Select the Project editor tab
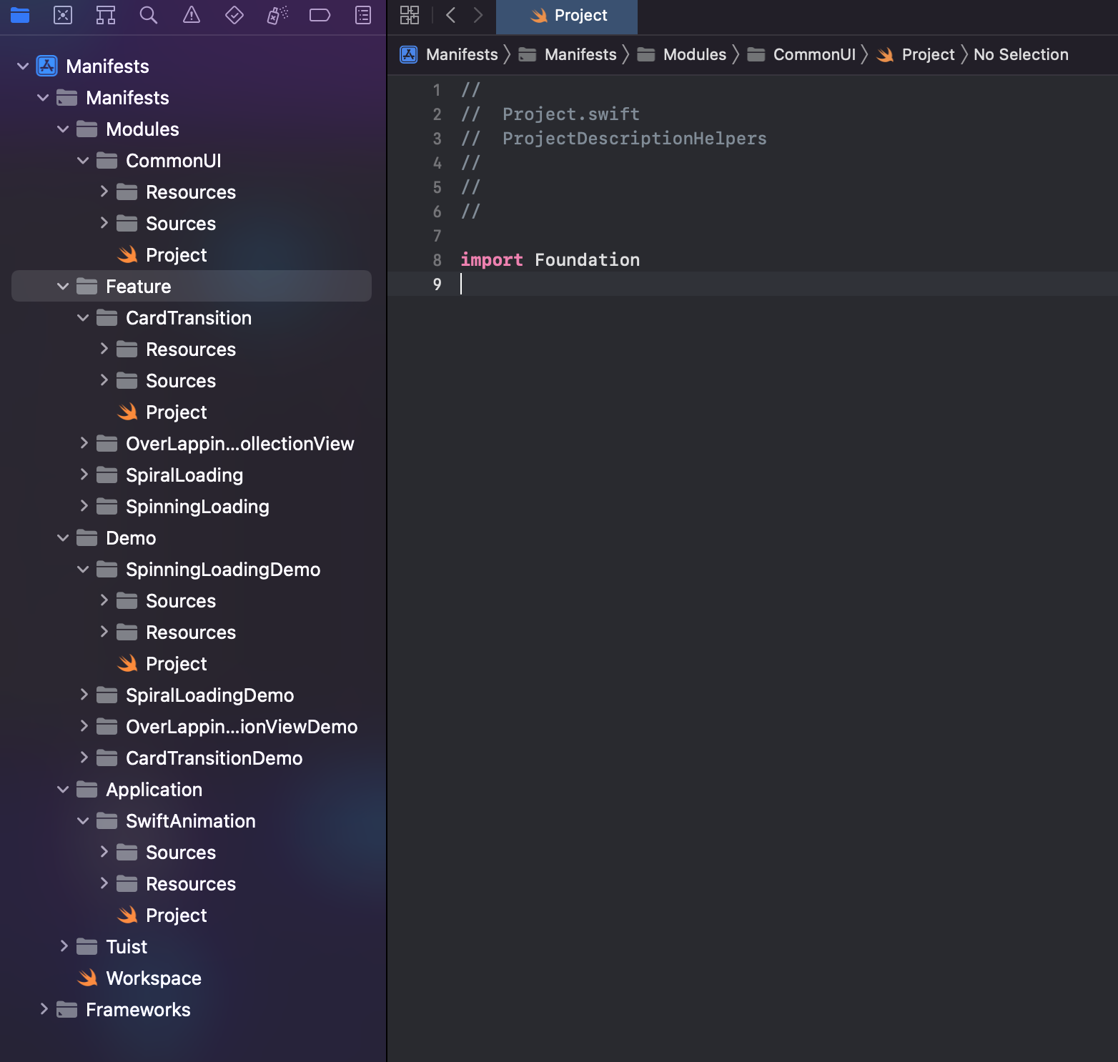This screenshot has width=1118, height=1062. [x=567, y=16]
